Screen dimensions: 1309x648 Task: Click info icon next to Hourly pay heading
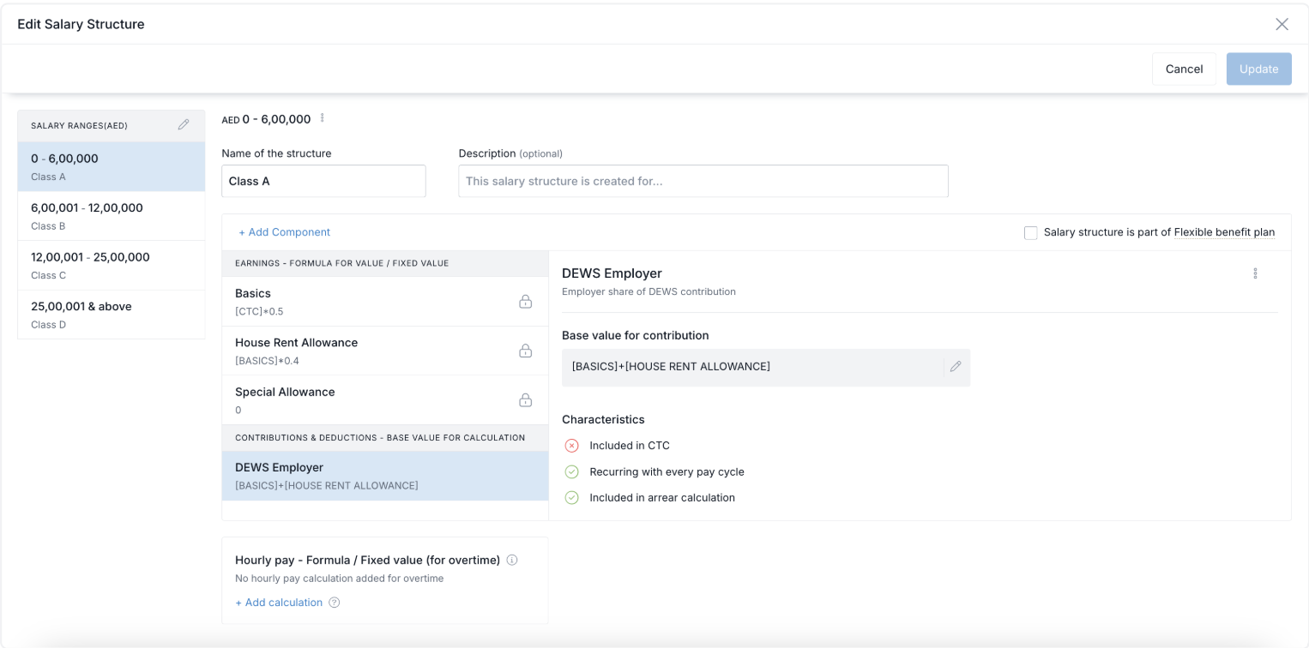pos(512,561)
